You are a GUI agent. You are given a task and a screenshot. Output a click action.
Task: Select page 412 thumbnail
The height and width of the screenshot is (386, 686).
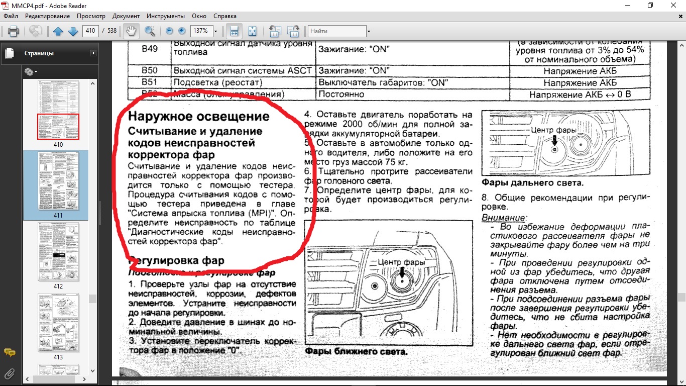click(58, 251)
